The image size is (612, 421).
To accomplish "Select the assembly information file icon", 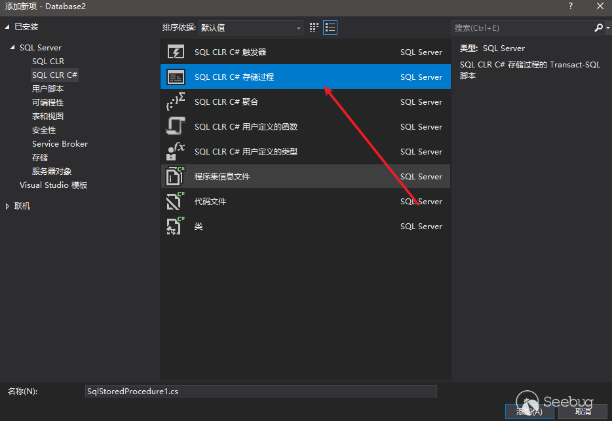I will point(176,177).
